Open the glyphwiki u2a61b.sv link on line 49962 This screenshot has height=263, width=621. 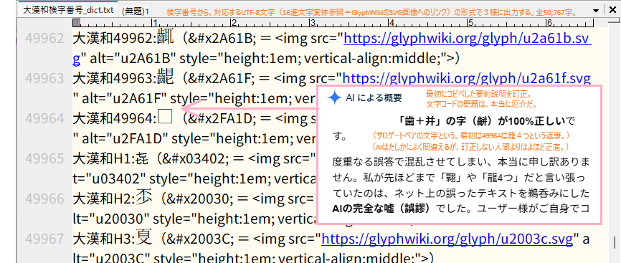pos(468,39)
